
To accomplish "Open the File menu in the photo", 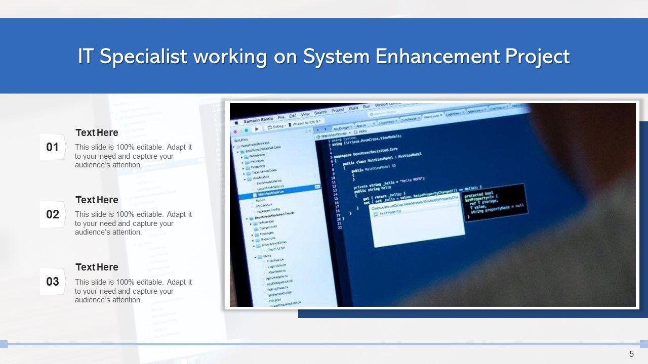I will (281, 117).
